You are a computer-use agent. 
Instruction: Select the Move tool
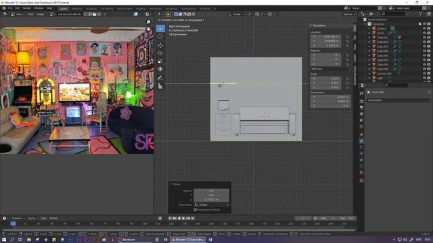[160, 45]
